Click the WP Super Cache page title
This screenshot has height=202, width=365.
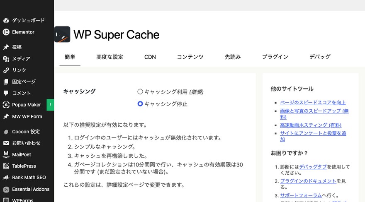click(117, 35)
